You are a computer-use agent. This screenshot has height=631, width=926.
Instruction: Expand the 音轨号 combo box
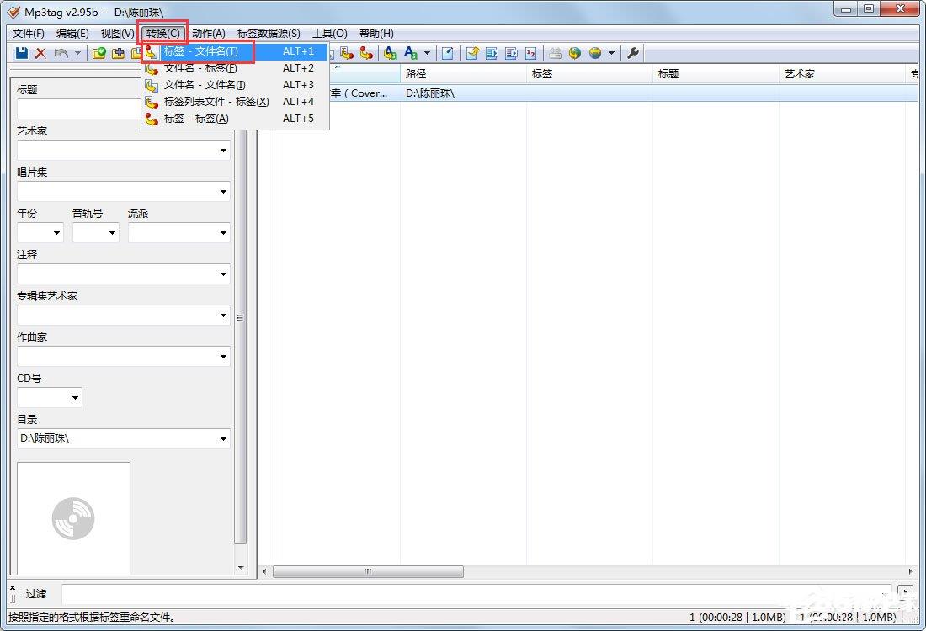tap(112, 233)
